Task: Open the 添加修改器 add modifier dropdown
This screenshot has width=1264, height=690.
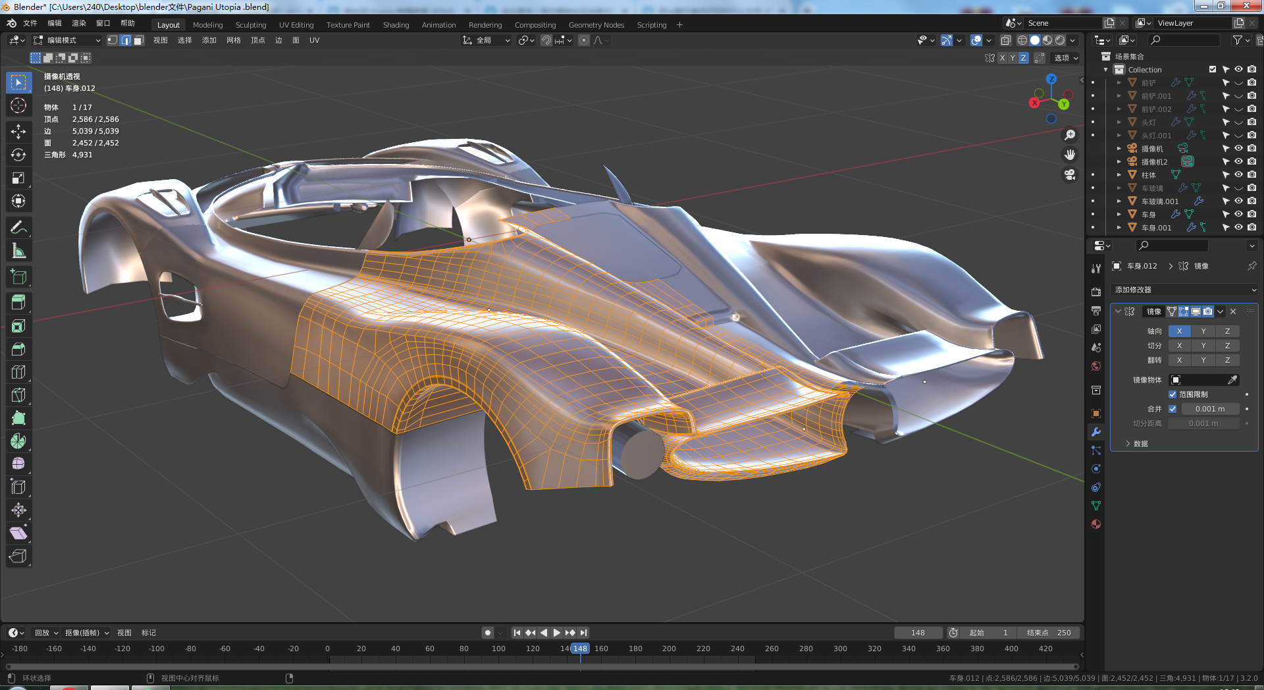Action: tap(1184, 290)
